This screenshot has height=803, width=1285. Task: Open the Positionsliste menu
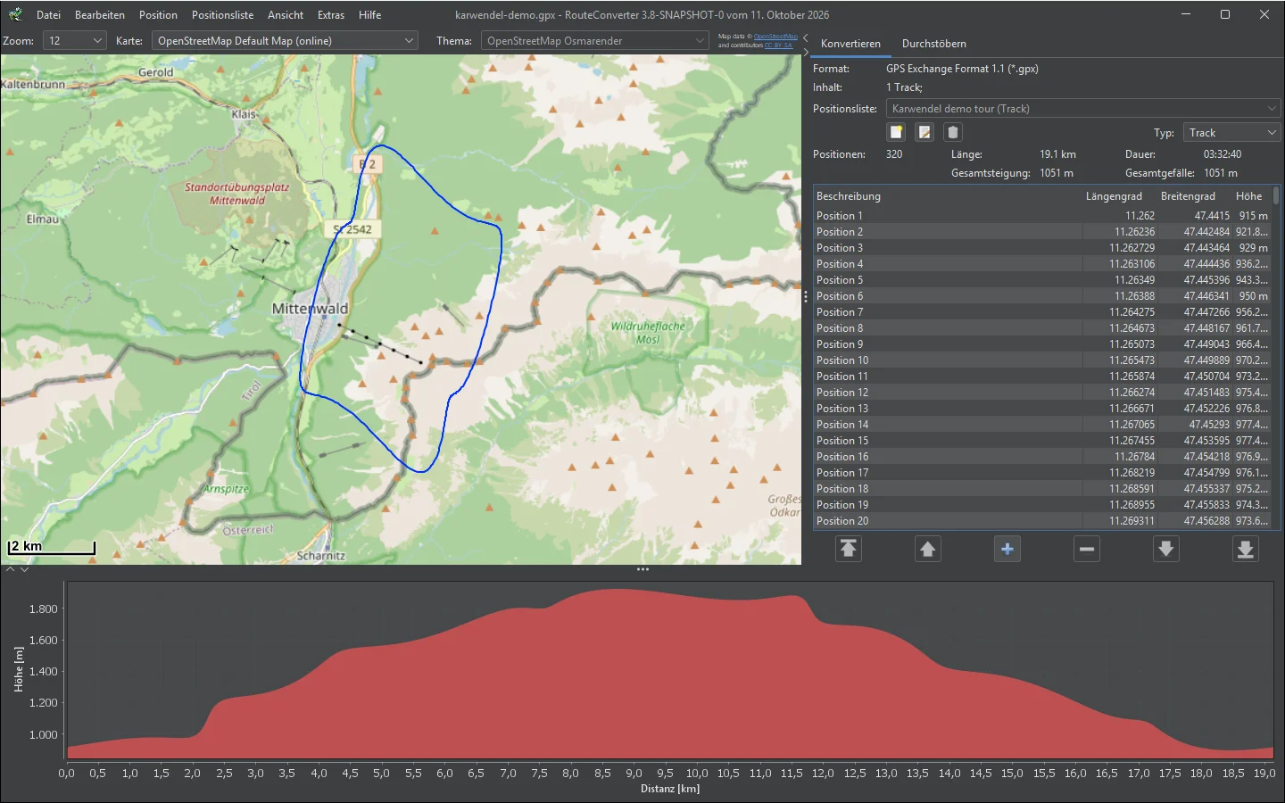[x=223, y=15]
